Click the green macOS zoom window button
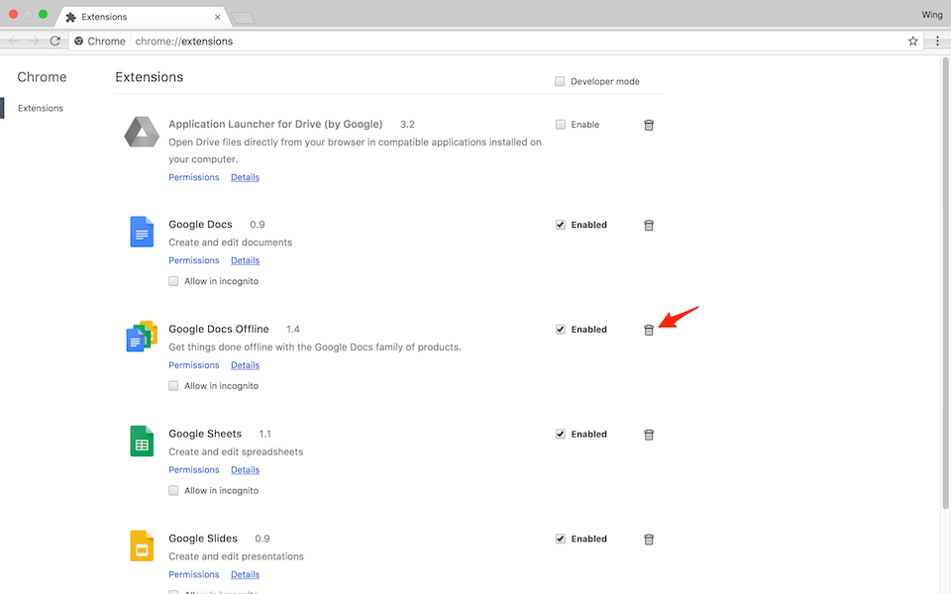 (x=43, y=14)
